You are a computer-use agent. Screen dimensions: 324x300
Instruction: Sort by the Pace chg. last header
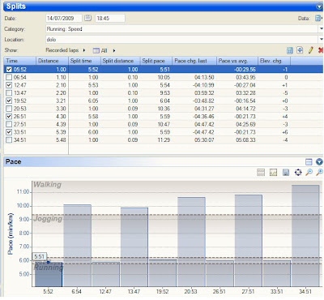coord(194,61)
